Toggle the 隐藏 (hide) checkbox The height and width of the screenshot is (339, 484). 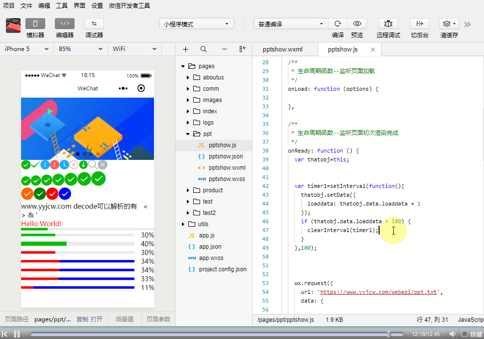pos(464,334)
